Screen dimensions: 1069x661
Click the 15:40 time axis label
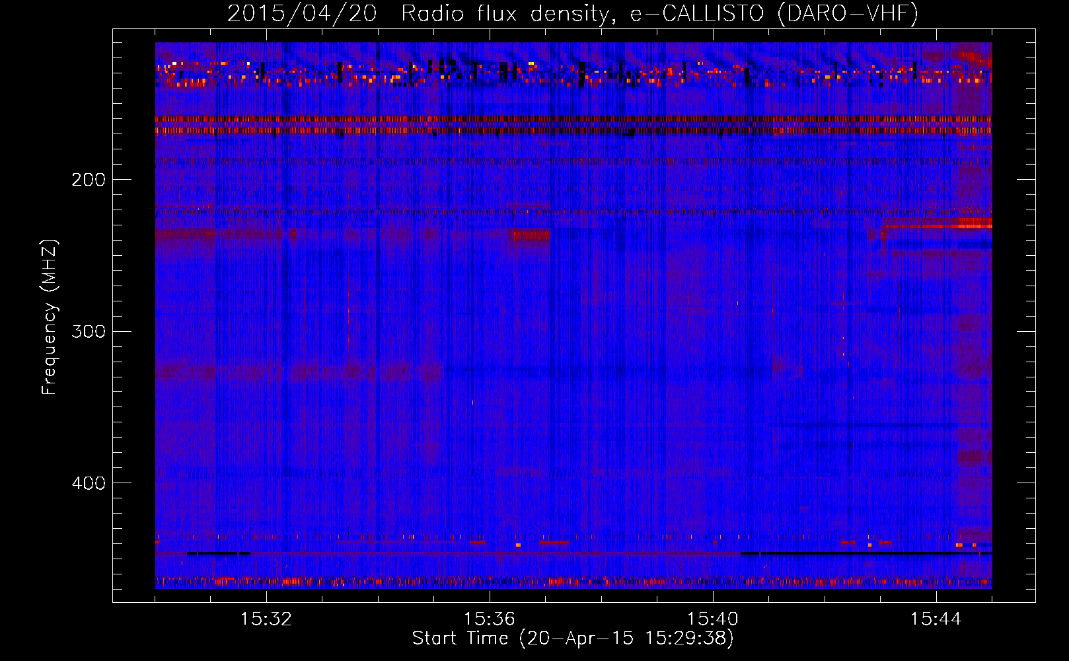click(x=712, y=619)
